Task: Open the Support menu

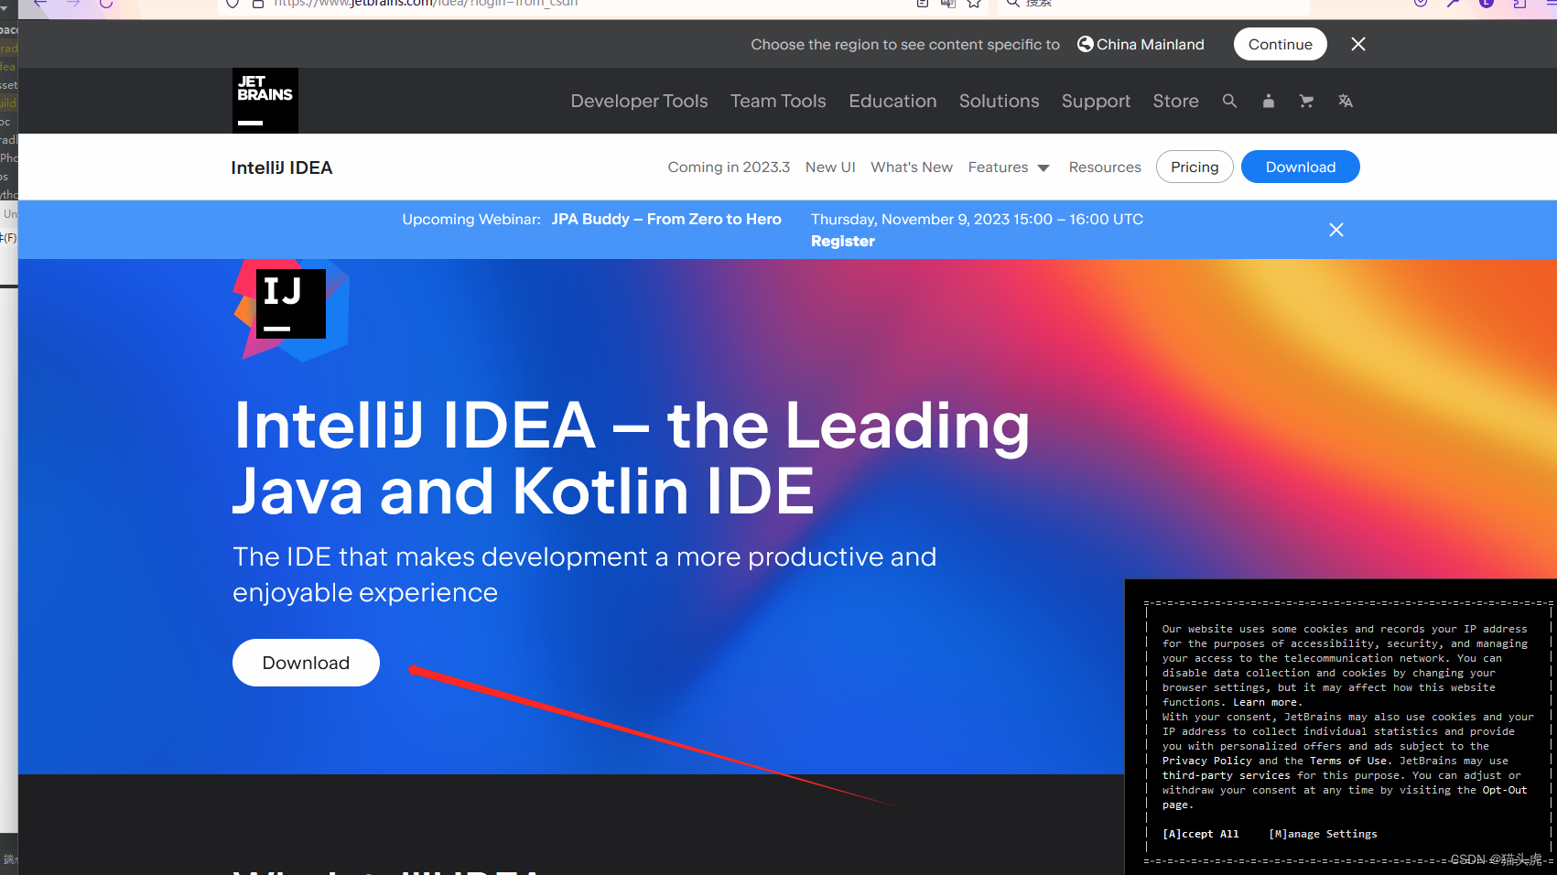Action: 1096,101
